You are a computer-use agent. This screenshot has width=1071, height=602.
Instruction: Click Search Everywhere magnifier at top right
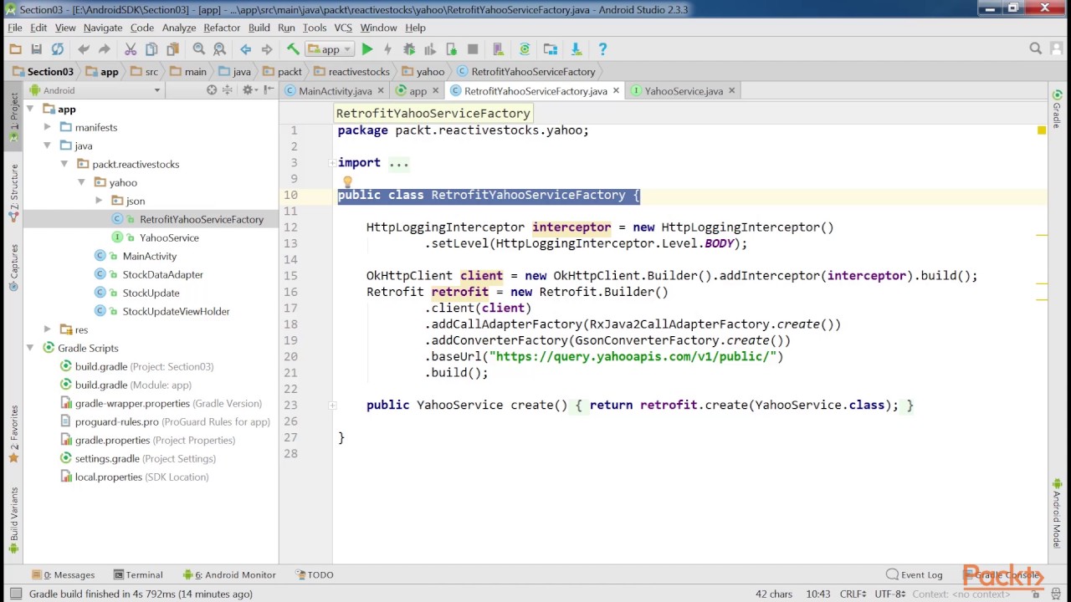1036,49
